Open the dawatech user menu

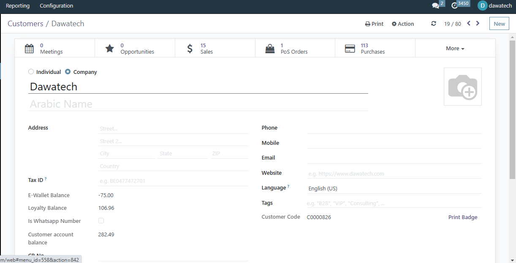click(495, 6)
